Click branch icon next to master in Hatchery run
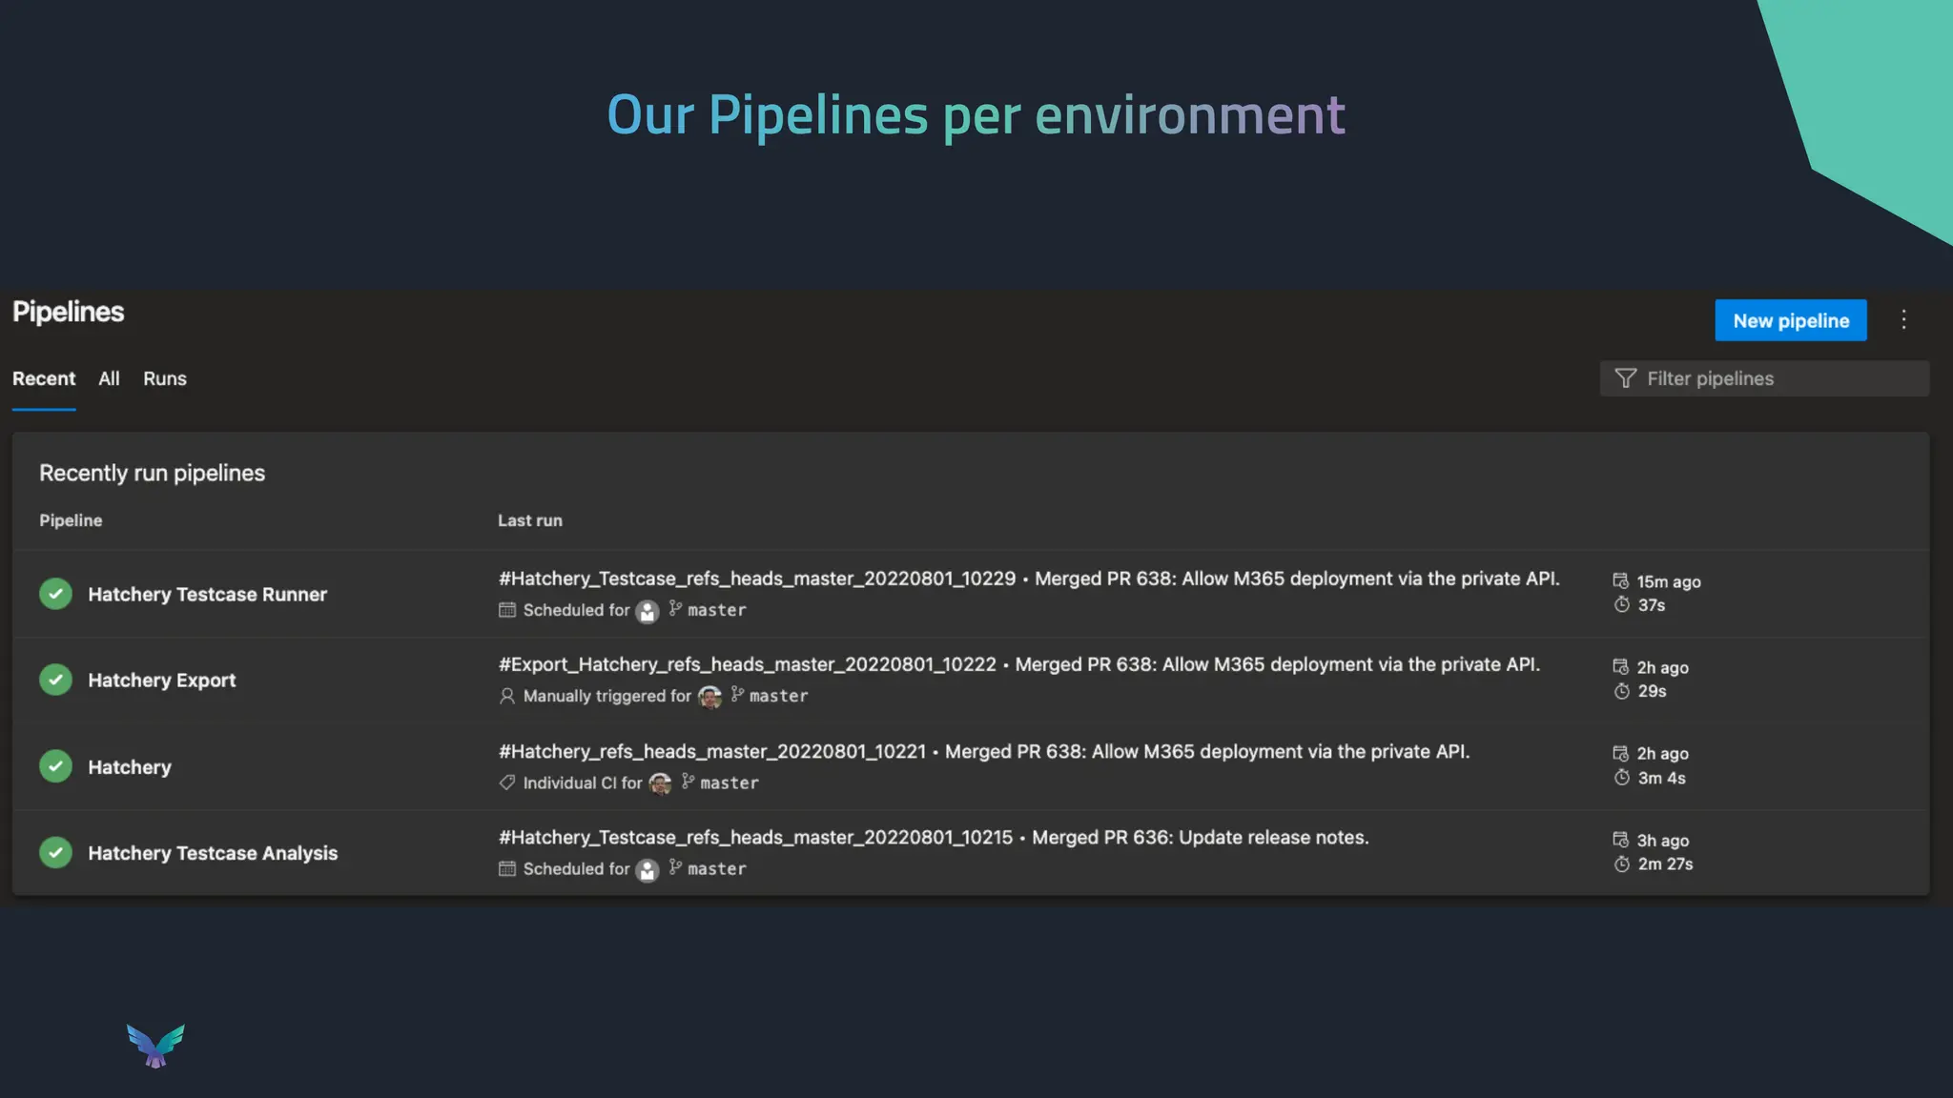 (x=688, y=782)
